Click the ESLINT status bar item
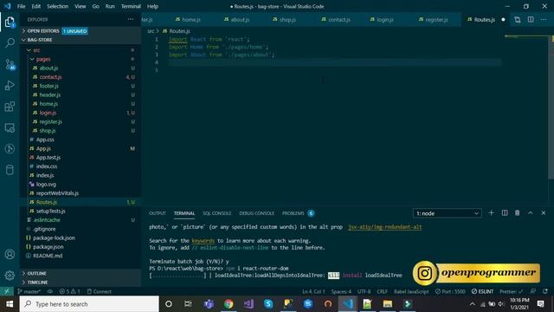The height and width of the screenshot is (312, 554). [x=482, y=291]
